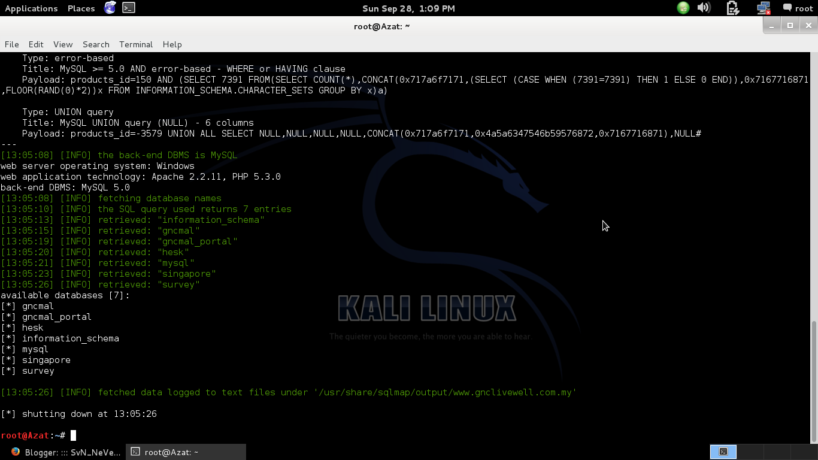The image size is (818, 460).
Task: Click the green update notifier icon
Action: pyautogui.click(x=683, y=8)
